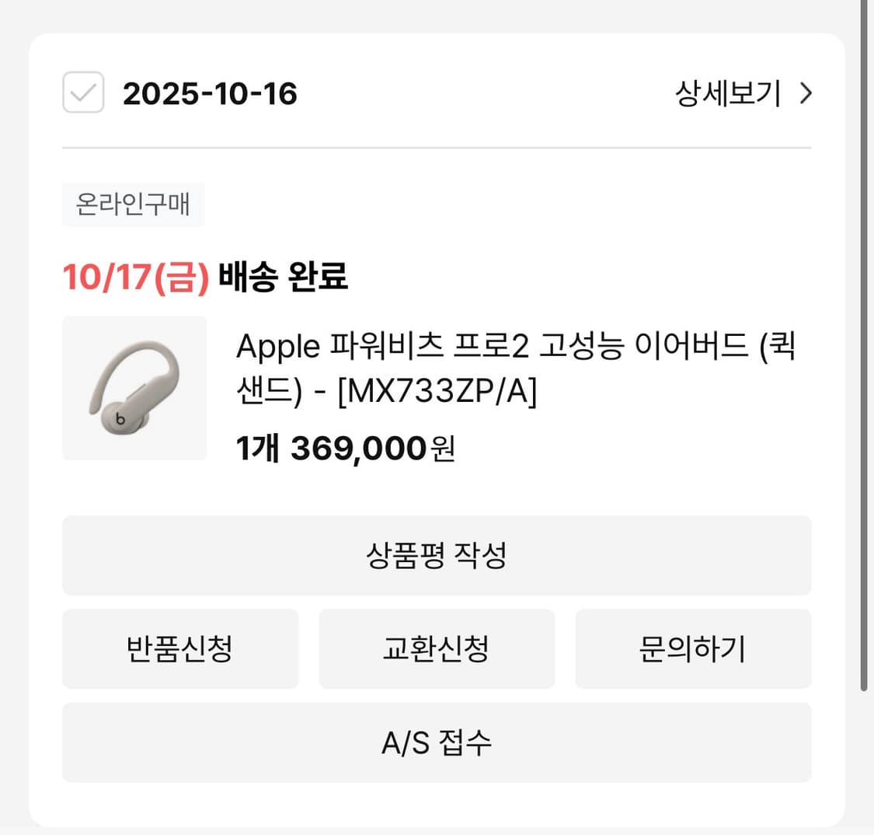Select the order date 2025-10-16 label

[x=211, y=93]
